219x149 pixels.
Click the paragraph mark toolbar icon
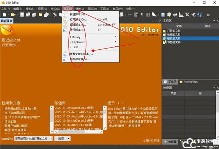(142, 15)
